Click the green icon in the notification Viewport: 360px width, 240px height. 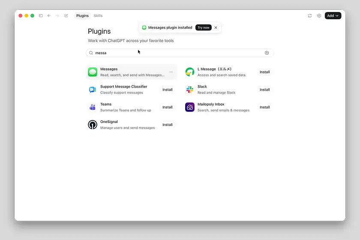click(144, 27)
